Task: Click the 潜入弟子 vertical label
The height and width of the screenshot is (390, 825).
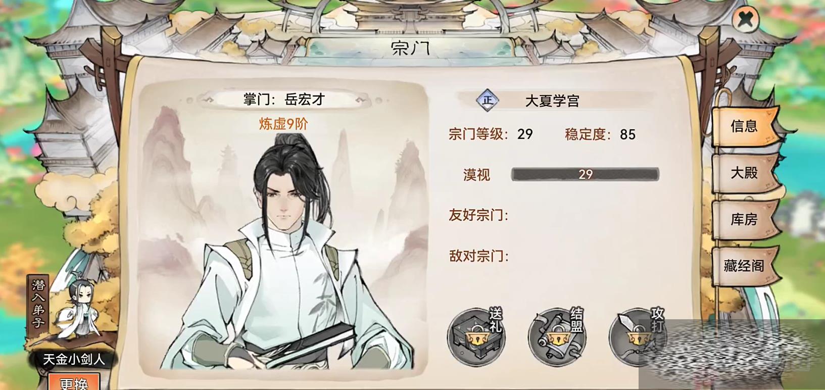Action: point(38,303)
